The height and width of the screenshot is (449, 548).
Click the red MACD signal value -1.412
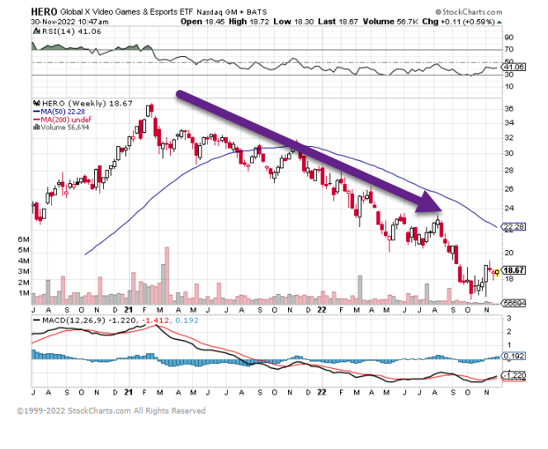tap(155, 320)
